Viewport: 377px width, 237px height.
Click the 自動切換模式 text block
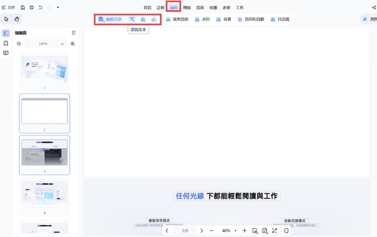pos(295,220)
